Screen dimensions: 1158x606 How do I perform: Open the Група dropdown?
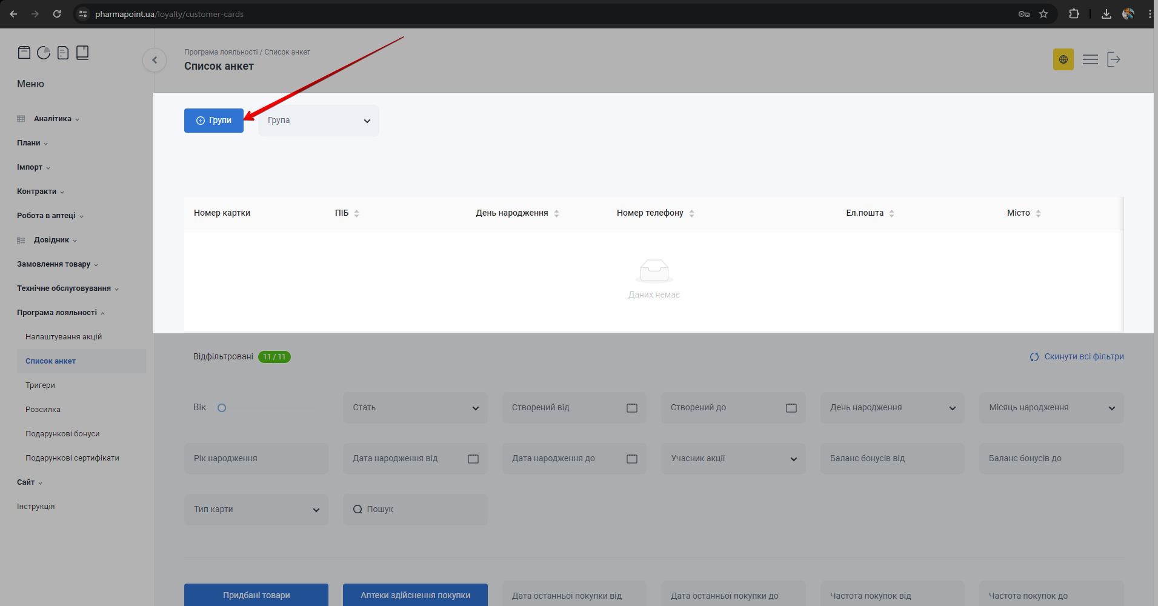tap(319, 121)
